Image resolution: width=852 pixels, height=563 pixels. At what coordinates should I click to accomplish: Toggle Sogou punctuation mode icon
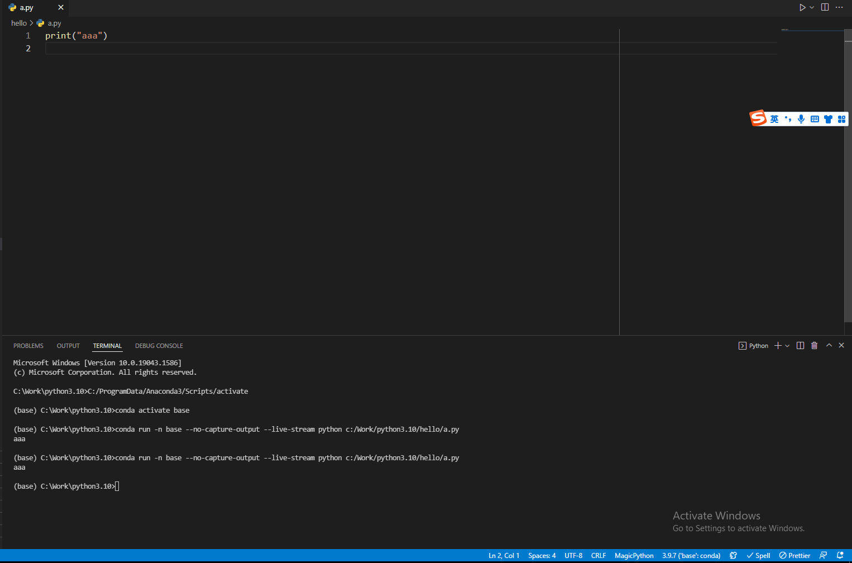[788, 119]
